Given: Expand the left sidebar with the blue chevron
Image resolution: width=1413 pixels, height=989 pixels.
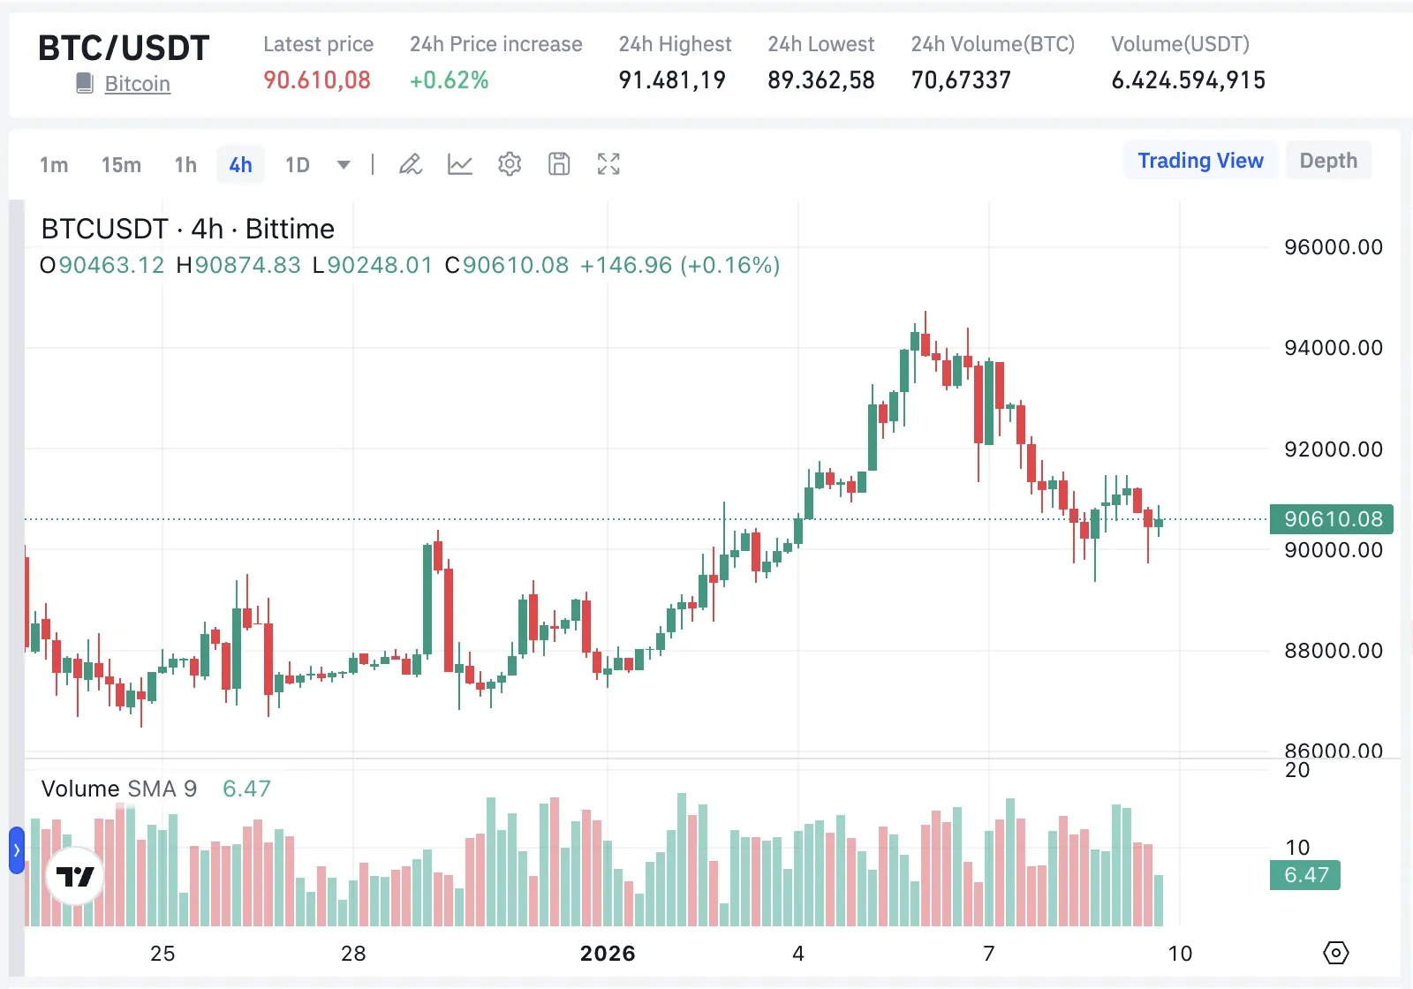Looking at the screenshot, I should point(15,851).
